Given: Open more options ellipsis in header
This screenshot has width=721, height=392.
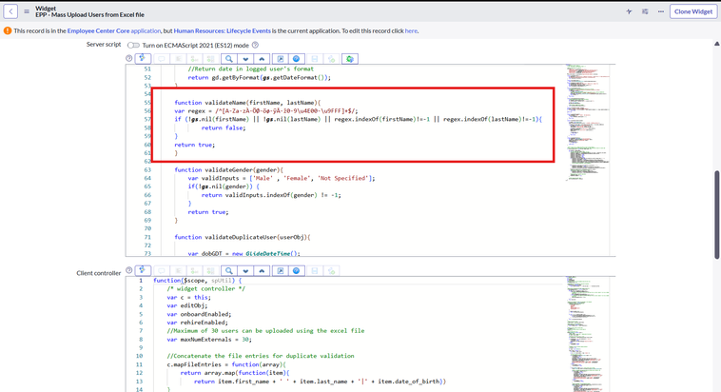Looking at the screenshot, I should pos(661,11).
